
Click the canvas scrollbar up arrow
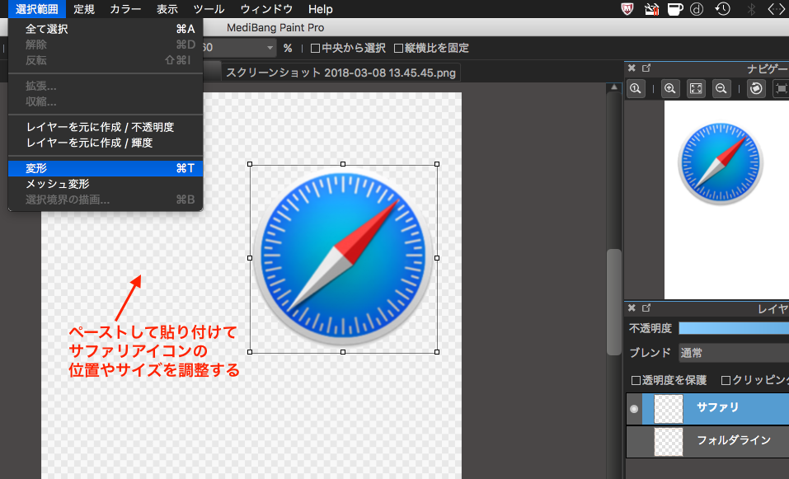tap(613, 87)
